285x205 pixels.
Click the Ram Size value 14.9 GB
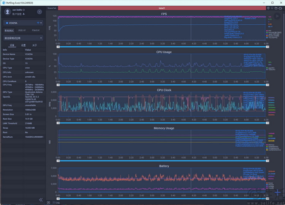[x=29, y=119]
